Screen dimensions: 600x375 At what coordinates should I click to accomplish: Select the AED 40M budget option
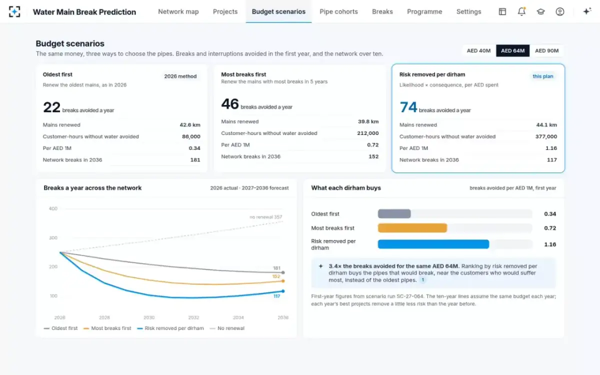(478, 50)
